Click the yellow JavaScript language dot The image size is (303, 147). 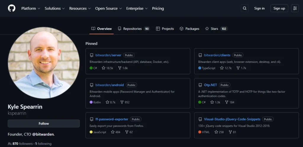pyautogui.click(x=91, y=132)
